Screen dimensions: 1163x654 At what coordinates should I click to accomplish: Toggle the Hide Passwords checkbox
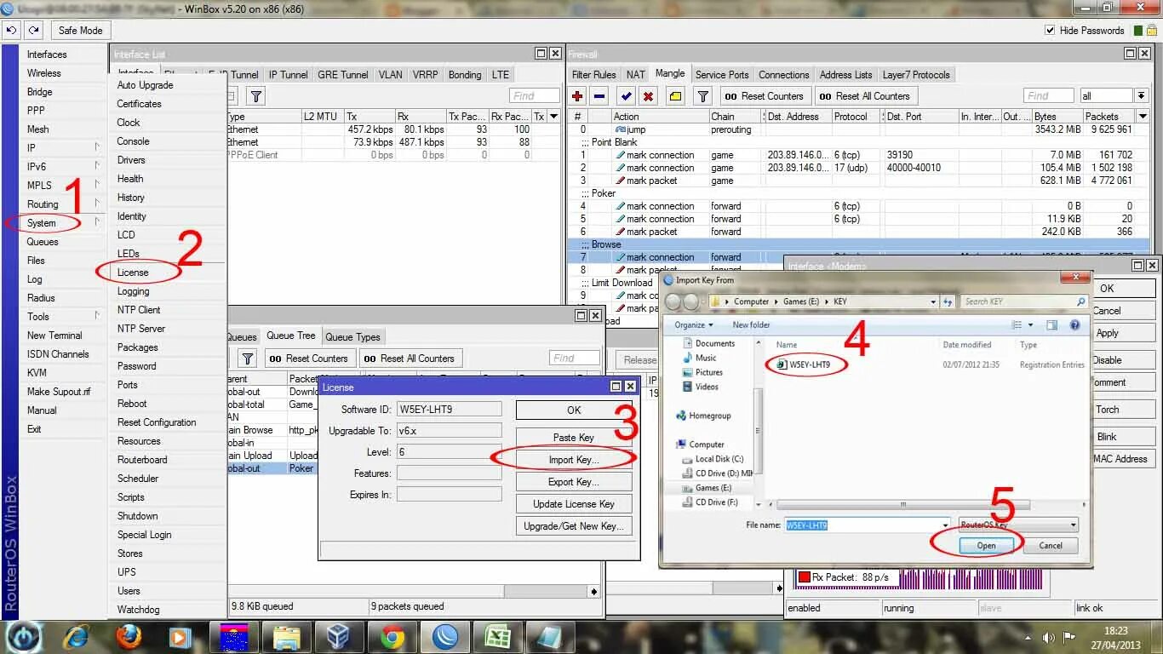click(x=1050, y=31)
